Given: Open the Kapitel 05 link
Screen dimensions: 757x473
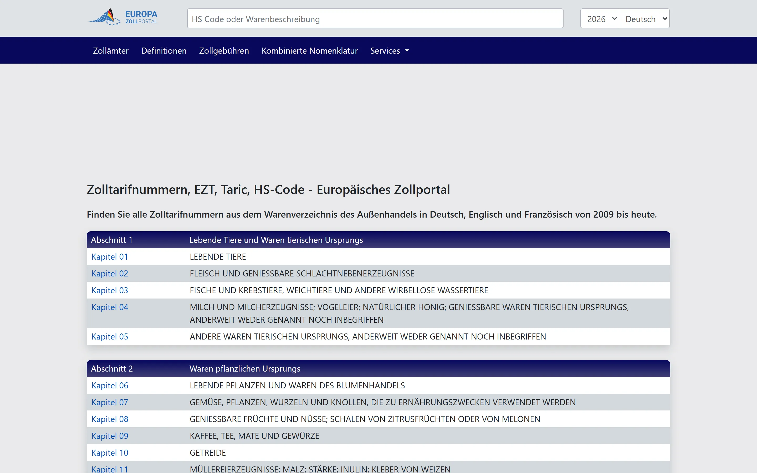Looking at the screenshot, I should click(110, 337).
